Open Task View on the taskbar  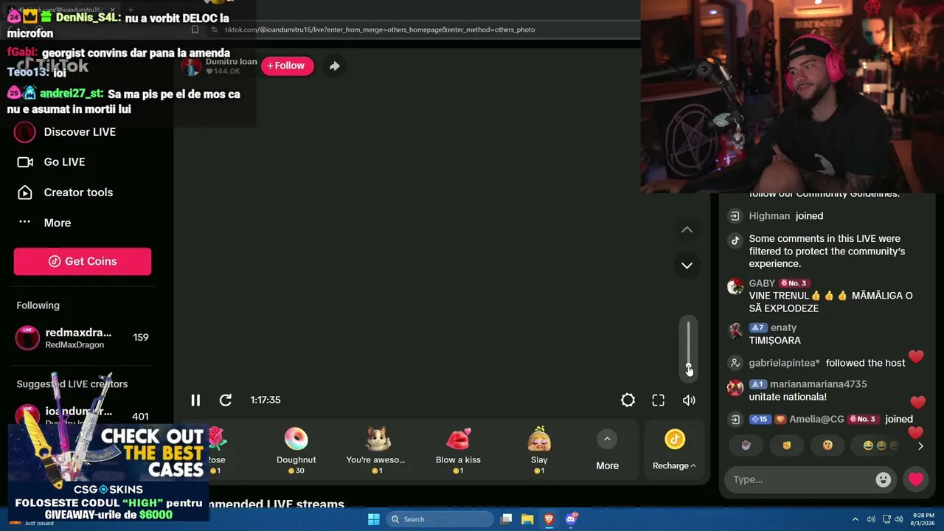(x=506, y=519)
